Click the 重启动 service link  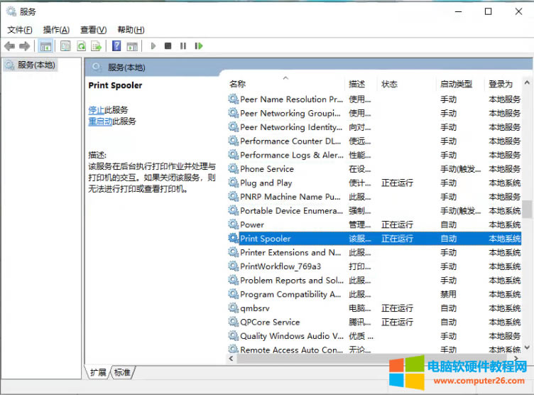(x=100, y=121)
